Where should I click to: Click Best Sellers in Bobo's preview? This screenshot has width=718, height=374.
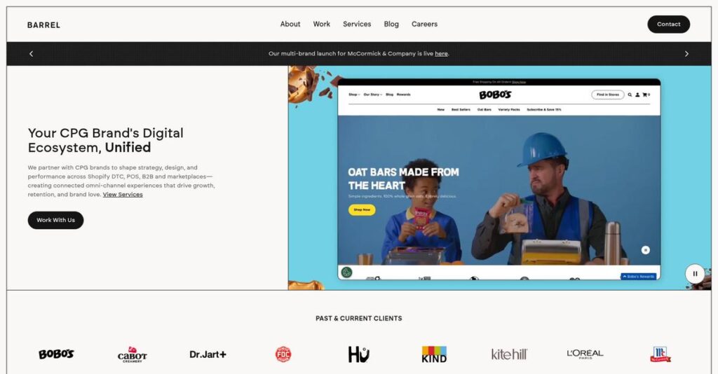(x=461, y=110)
